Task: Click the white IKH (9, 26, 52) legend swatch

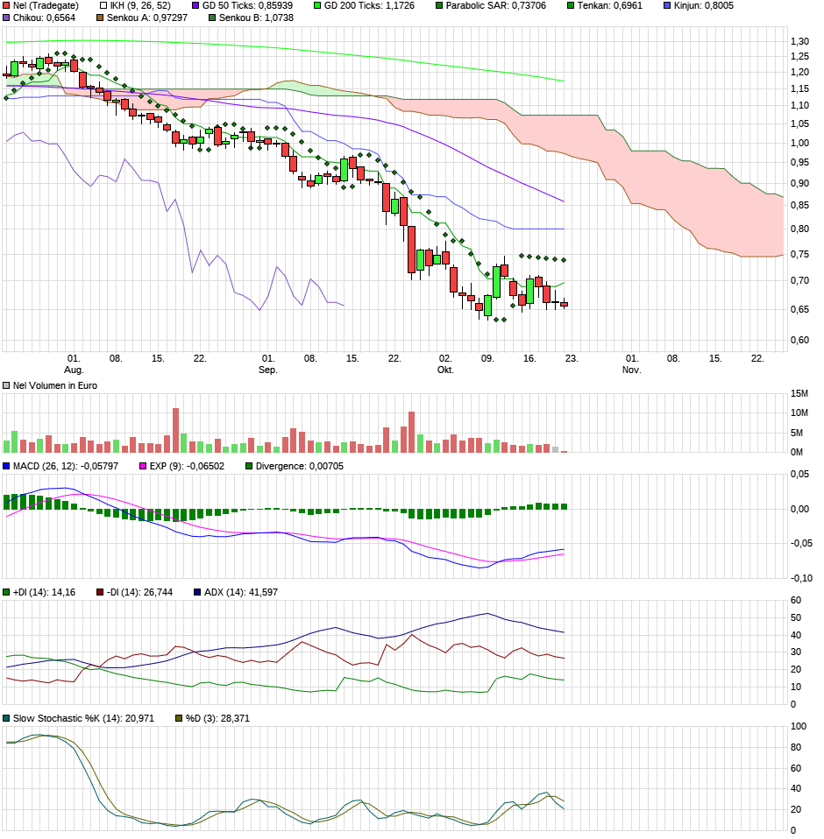Action: 103,6
